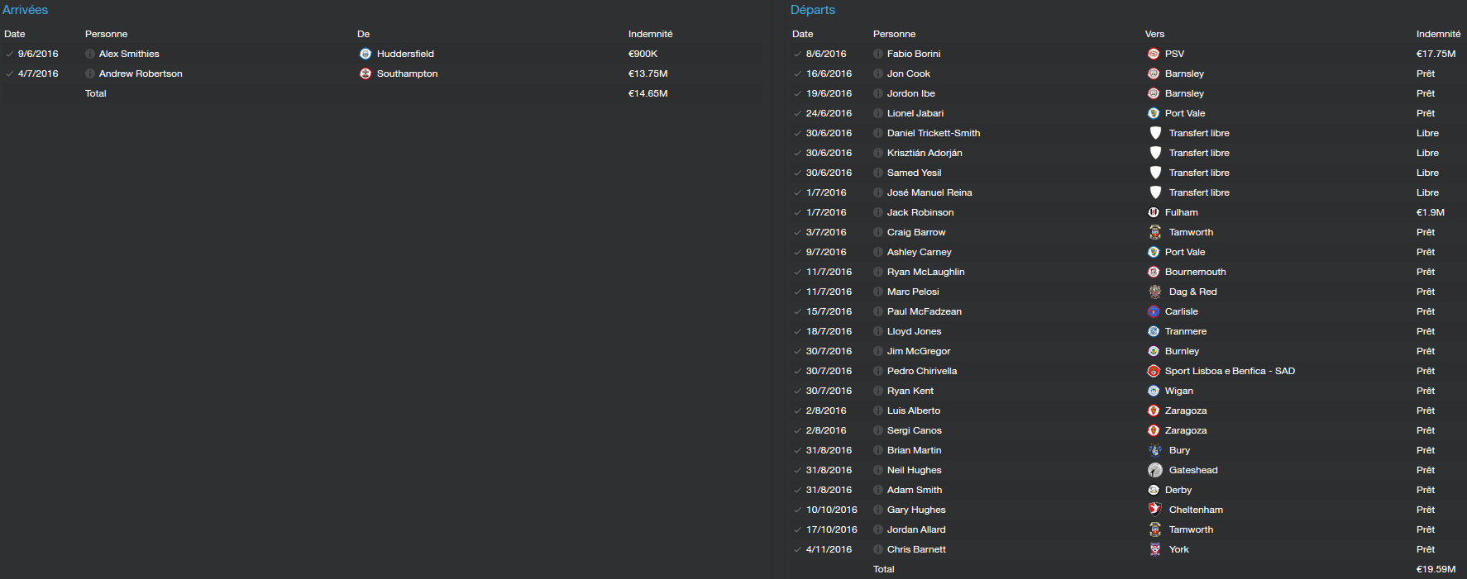Click the checkmark next to 9/6/2016 arrival
The width and height of the screenshot is (1467, 579).
tap(9, 54)
